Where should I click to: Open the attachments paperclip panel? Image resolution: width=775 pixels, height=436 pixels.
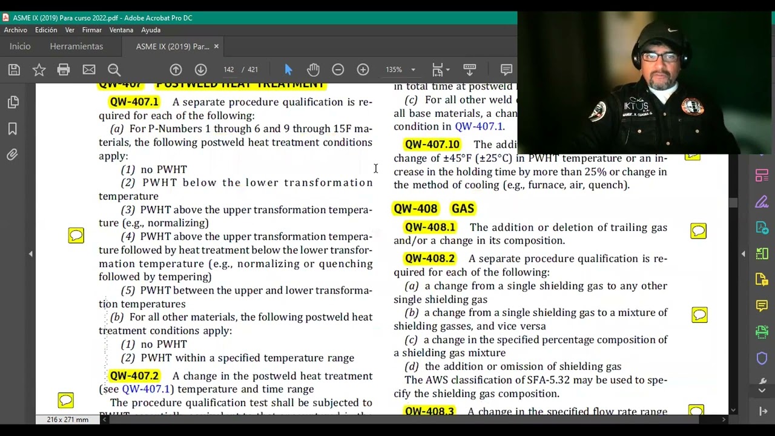coord(13,155)
